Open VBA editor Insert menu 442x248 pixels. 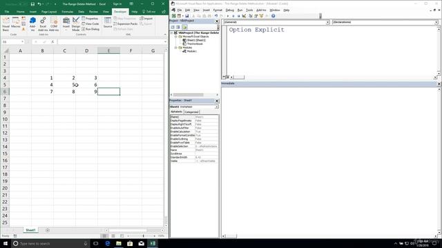[206, 10]
